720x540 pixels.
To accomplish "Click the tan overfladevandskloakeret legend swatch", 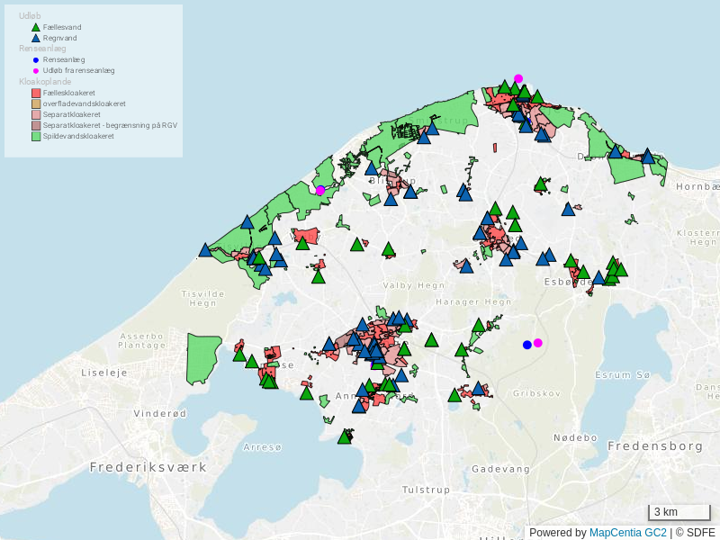I will click(x=36, y=103).
